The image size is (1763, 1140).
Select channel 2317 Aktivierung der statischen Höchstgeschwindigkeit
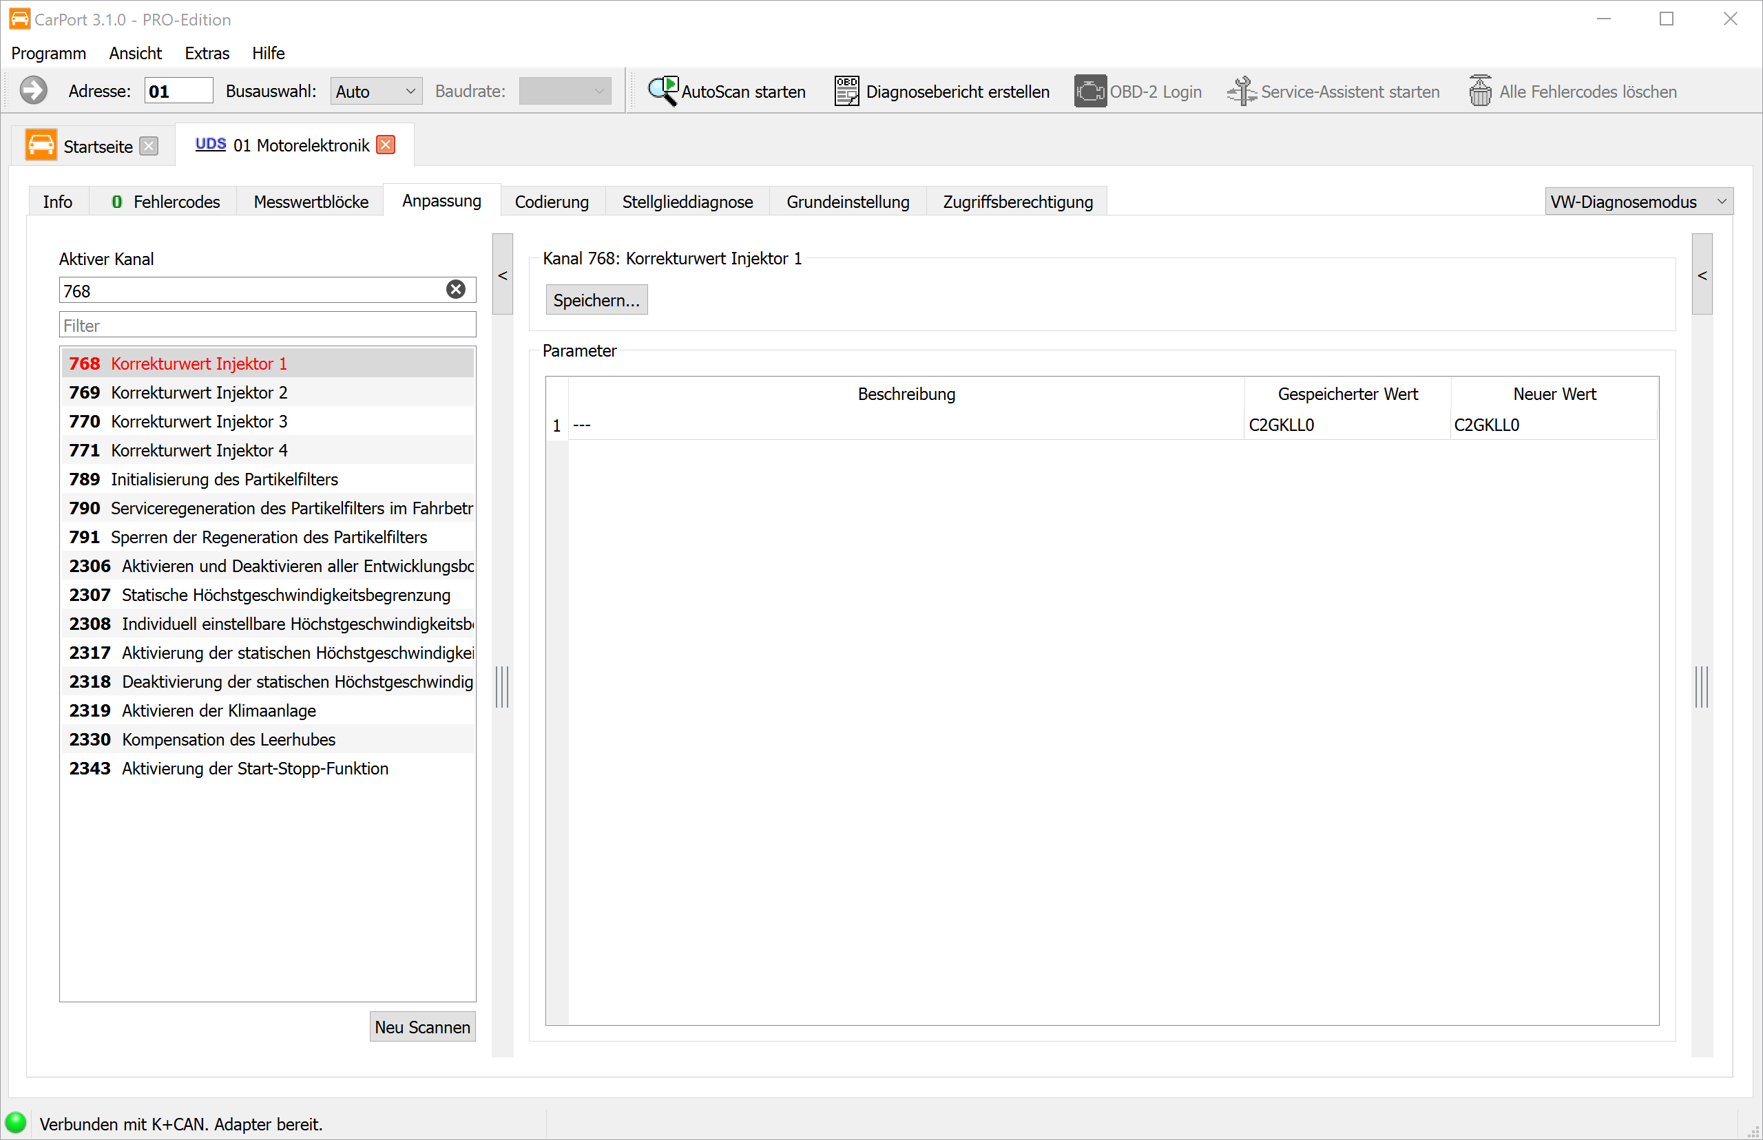point(267,652)
